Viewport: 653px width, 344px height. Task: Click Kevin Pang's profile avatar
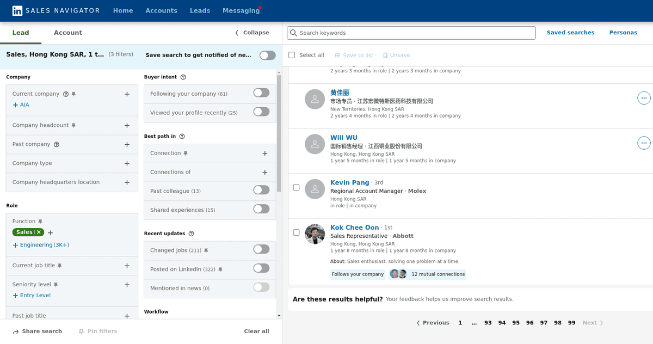(315, 189)
